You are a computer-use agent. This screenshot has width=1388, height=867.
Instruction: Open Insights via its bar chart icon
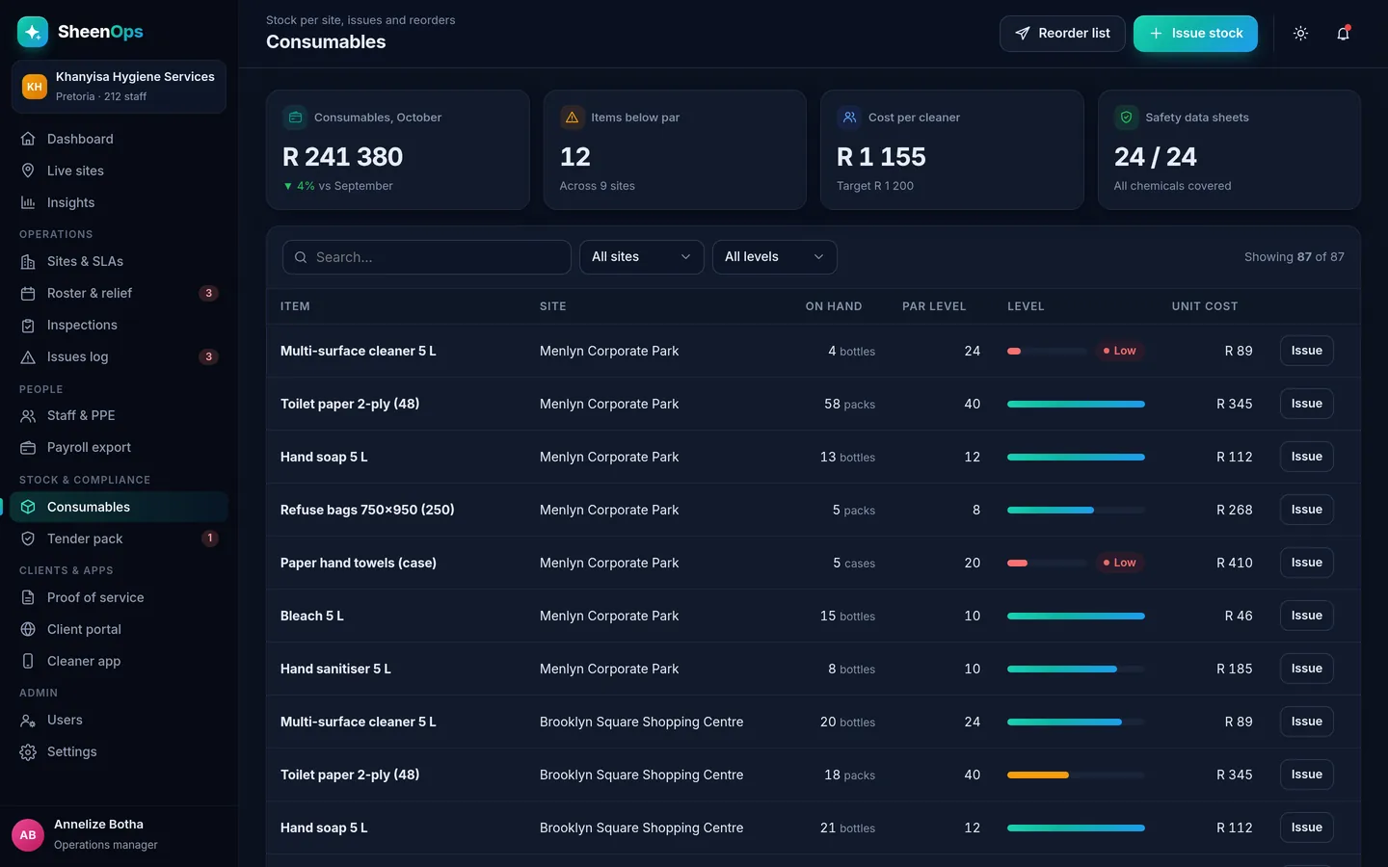[x=28, y=202]
